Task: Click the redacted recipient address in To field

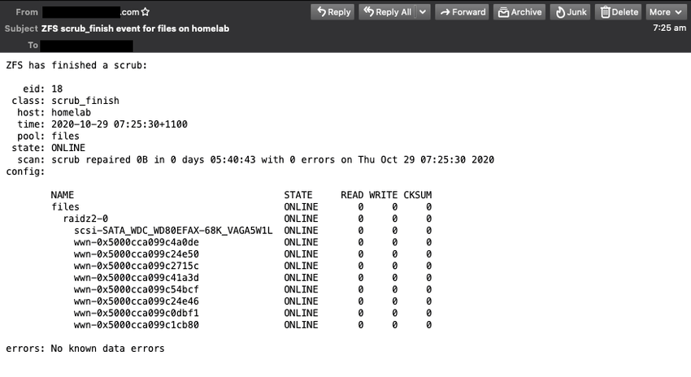Action: point(86,45)
